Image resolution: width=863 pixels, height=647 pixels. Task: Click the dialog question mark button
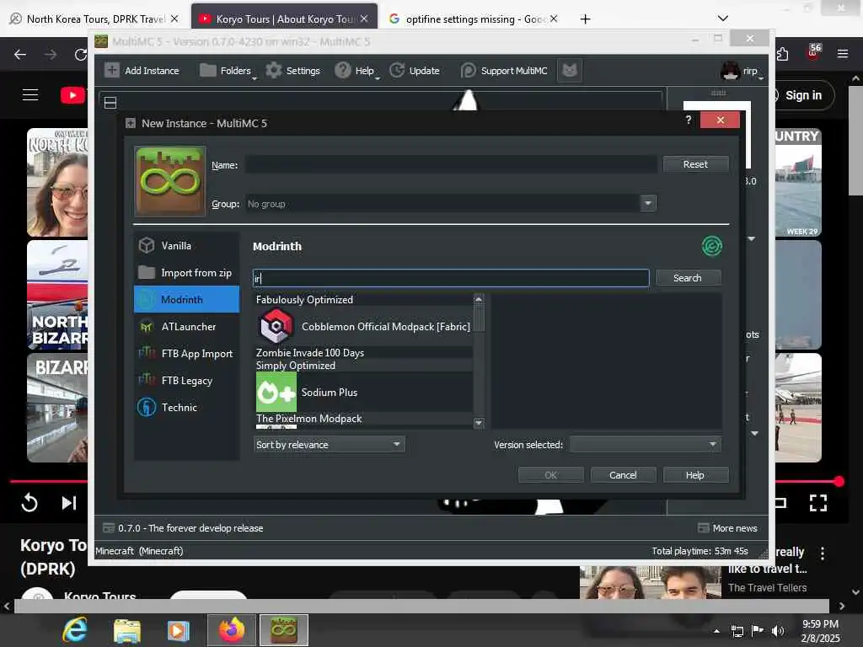coord(688,120)
